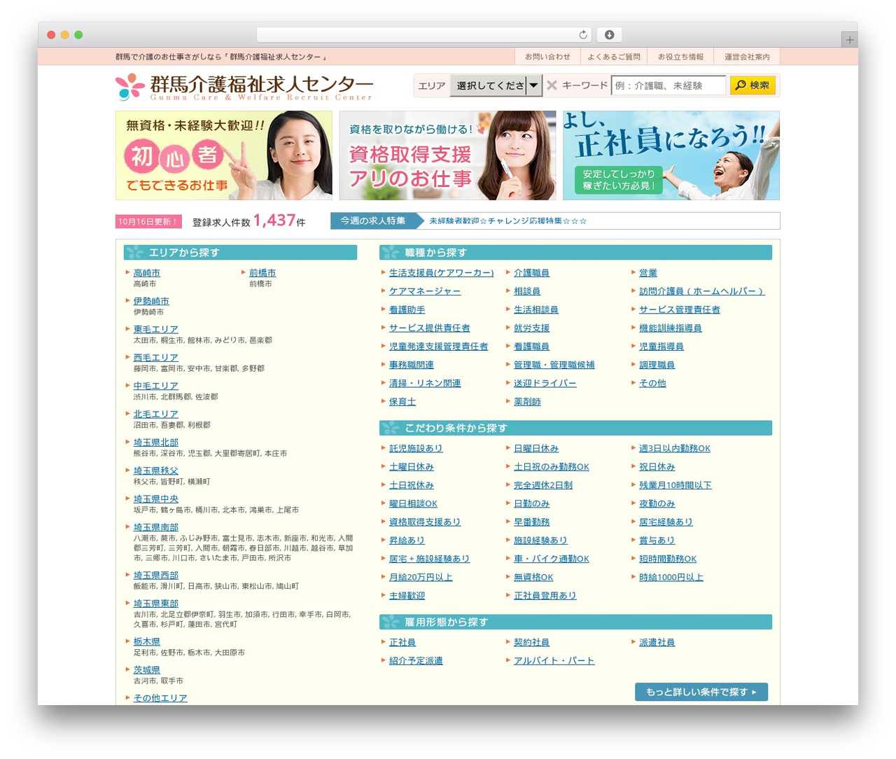Open the 調理職員 job type
Screen dimensions: 896x759
[x=657, y=365]
